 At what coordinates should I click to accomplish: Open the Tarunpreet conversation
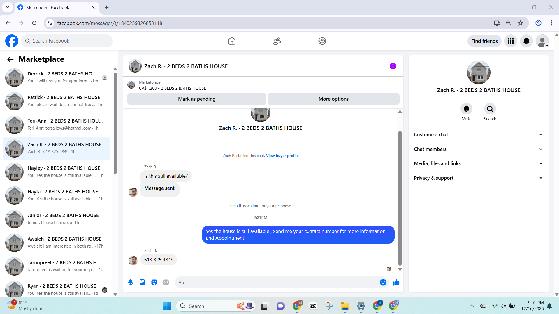tap(56, 266)
